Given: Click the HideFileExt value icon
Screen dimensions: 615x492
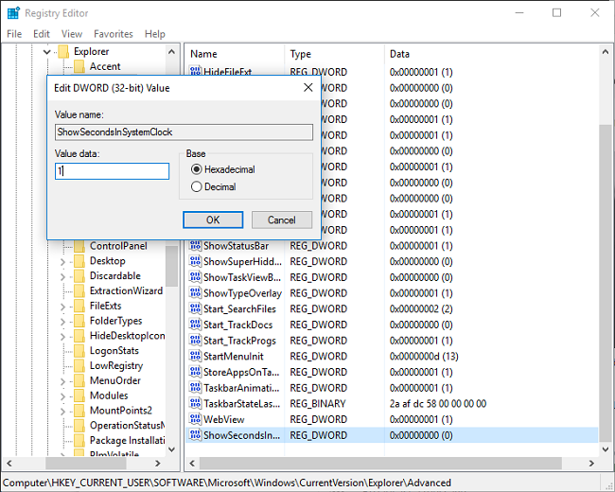Looking at the screenshot, I should (196, 72).
